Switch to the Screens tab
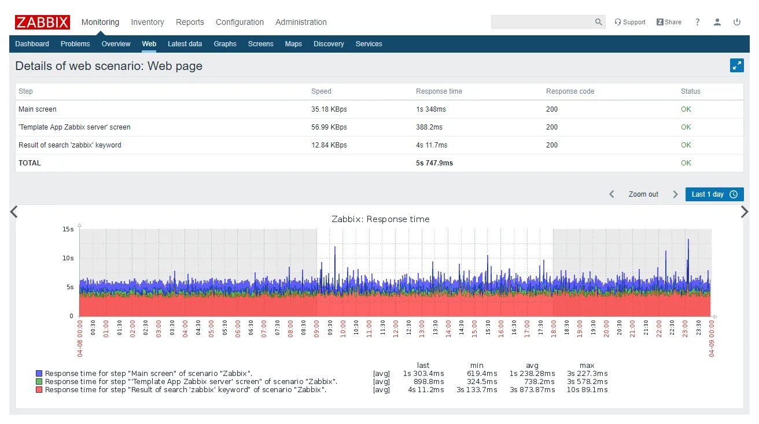The height and width of the screenshot is (424, 759). 260,44
